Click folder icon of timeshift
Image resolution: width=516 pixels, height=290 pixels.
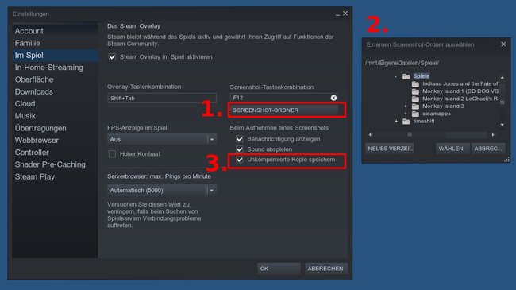[406, 122]
